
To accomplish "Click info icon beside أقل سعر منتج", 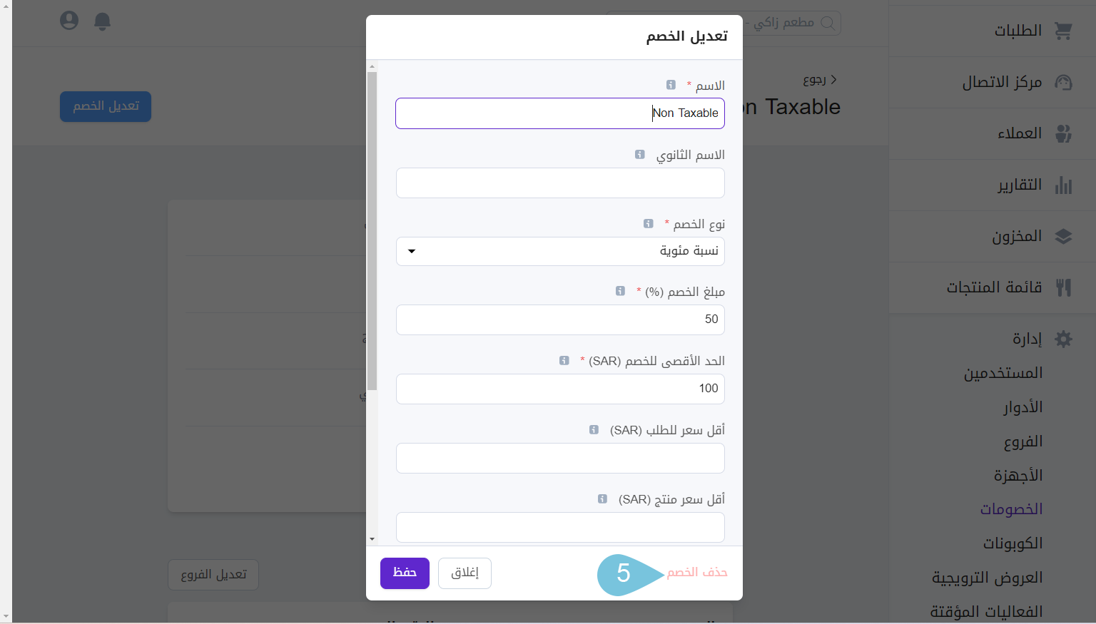I will (x=602, y=498).
